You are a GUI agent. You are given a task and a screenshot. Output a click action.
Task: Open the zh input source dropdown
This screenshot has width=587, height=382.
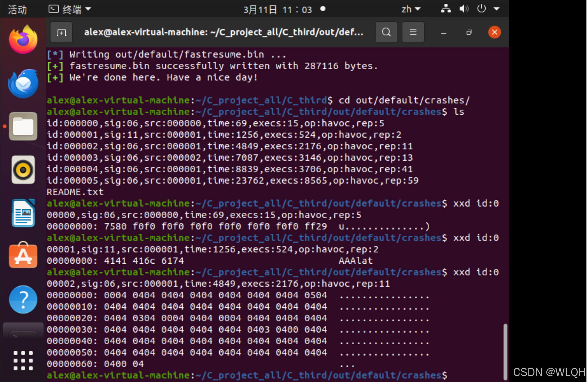pyautogui.click(x=411, y=9)
